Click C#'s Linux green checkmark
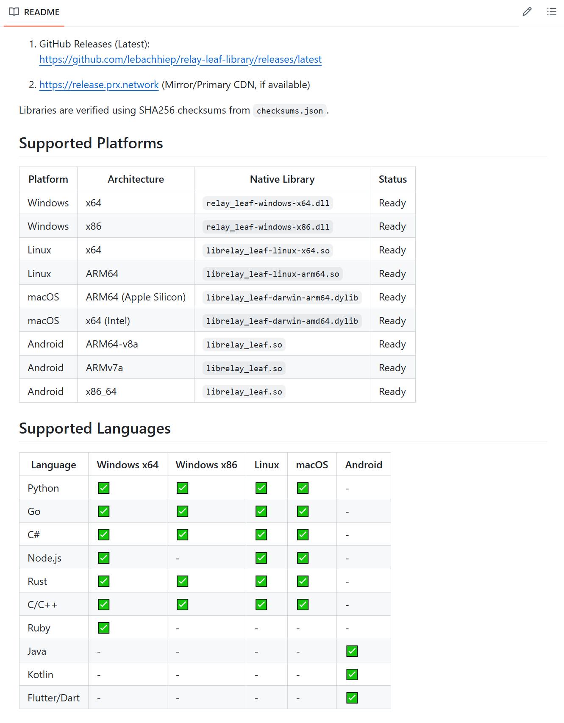This screenshot has height=723, width=564. coord(261,535)
